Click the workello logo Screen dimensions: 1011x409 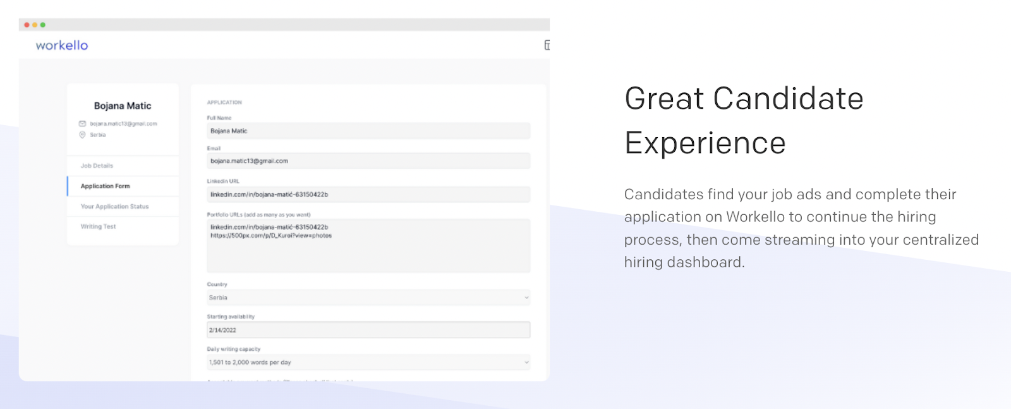pos(62,46)
